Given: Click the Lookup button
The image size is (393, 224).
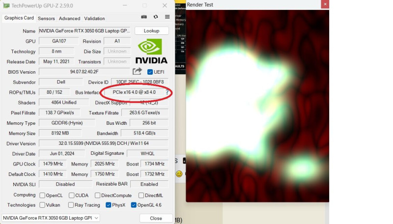Looking at the screenshot, I should tap(151, 31).
